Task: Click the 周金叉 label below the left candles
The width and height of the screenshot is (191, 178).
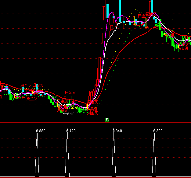Action: tap(32, 99)
